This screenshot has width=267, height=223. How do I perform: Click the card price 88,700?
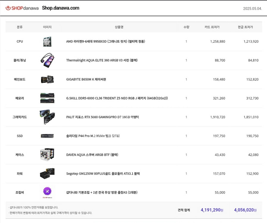(220, 60)
